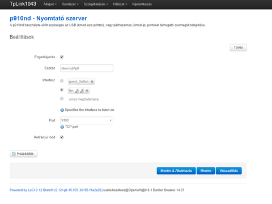Click the Törlés button

(x=238, y=47)
